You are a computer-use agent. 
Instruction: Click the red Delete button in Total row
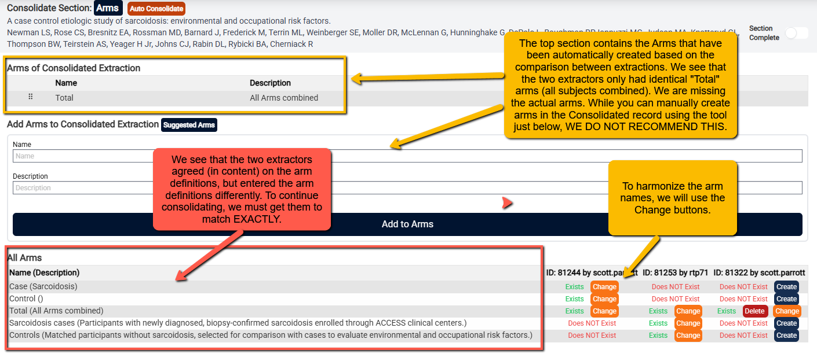[755, 311]
